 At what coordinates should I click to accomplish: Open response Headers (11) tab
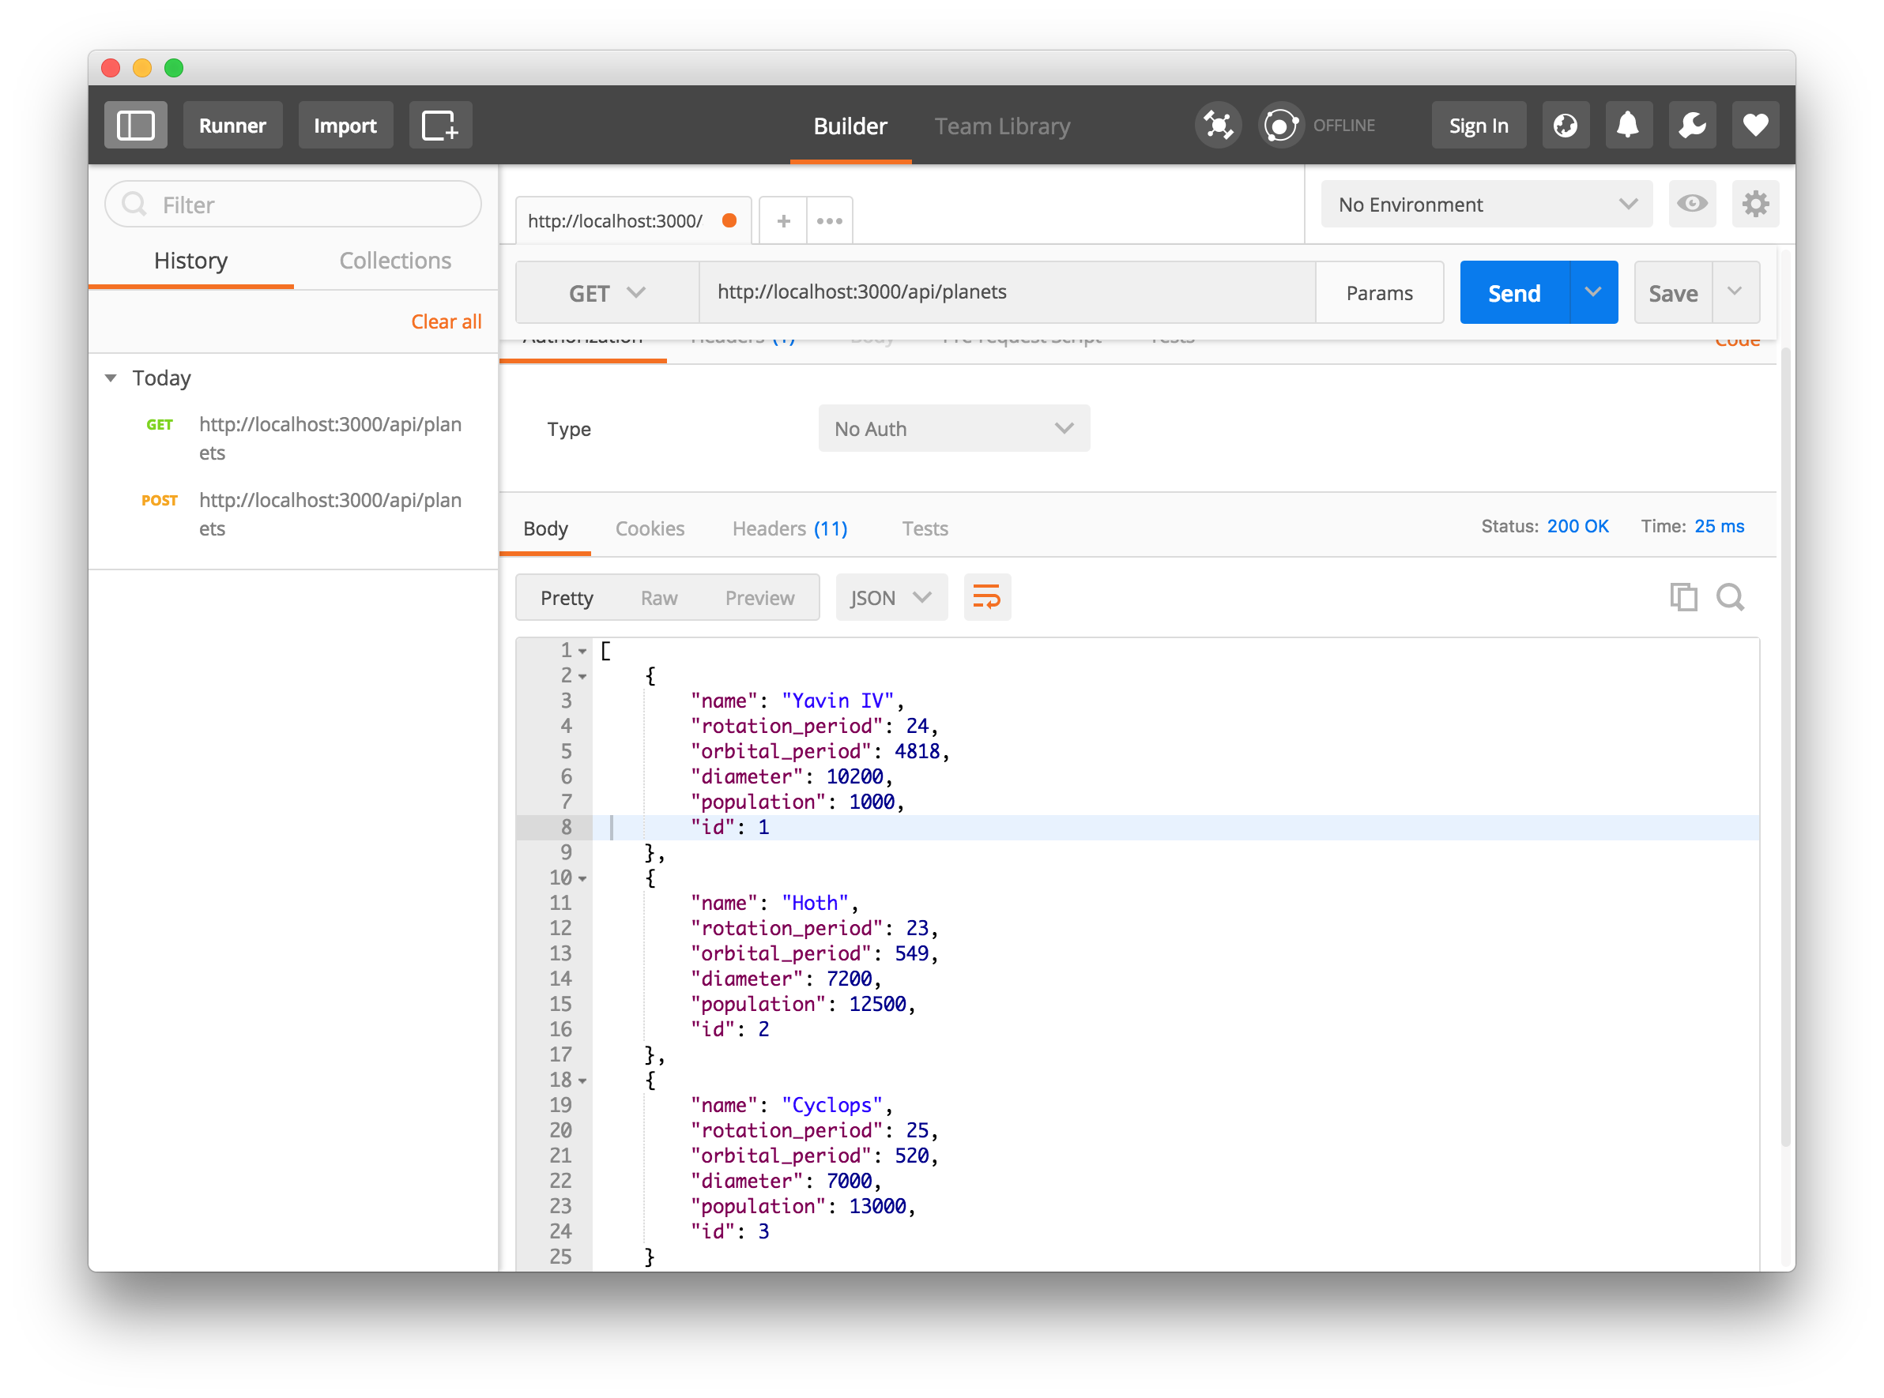click(789, 529)
